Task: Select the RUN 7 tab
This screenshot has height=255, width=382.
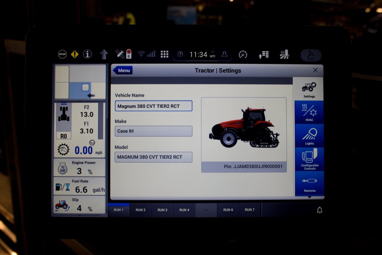Action: (x=250, y=210)
